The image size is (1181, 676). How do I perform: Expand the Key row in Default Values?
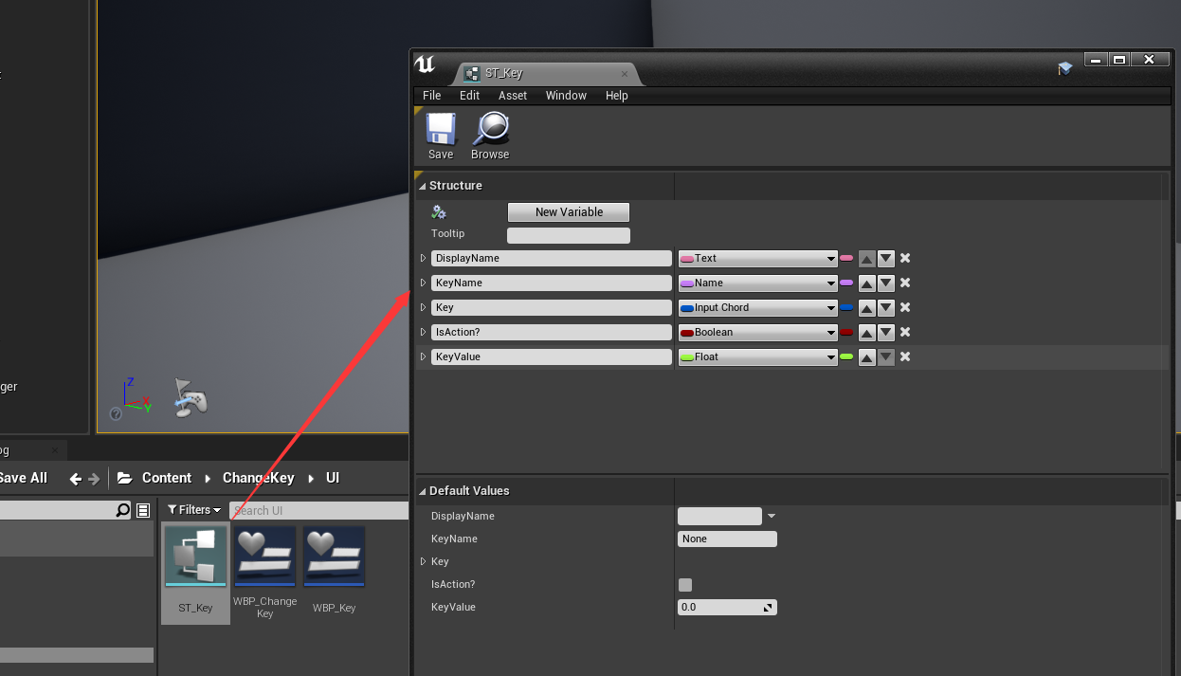(424, 561)
